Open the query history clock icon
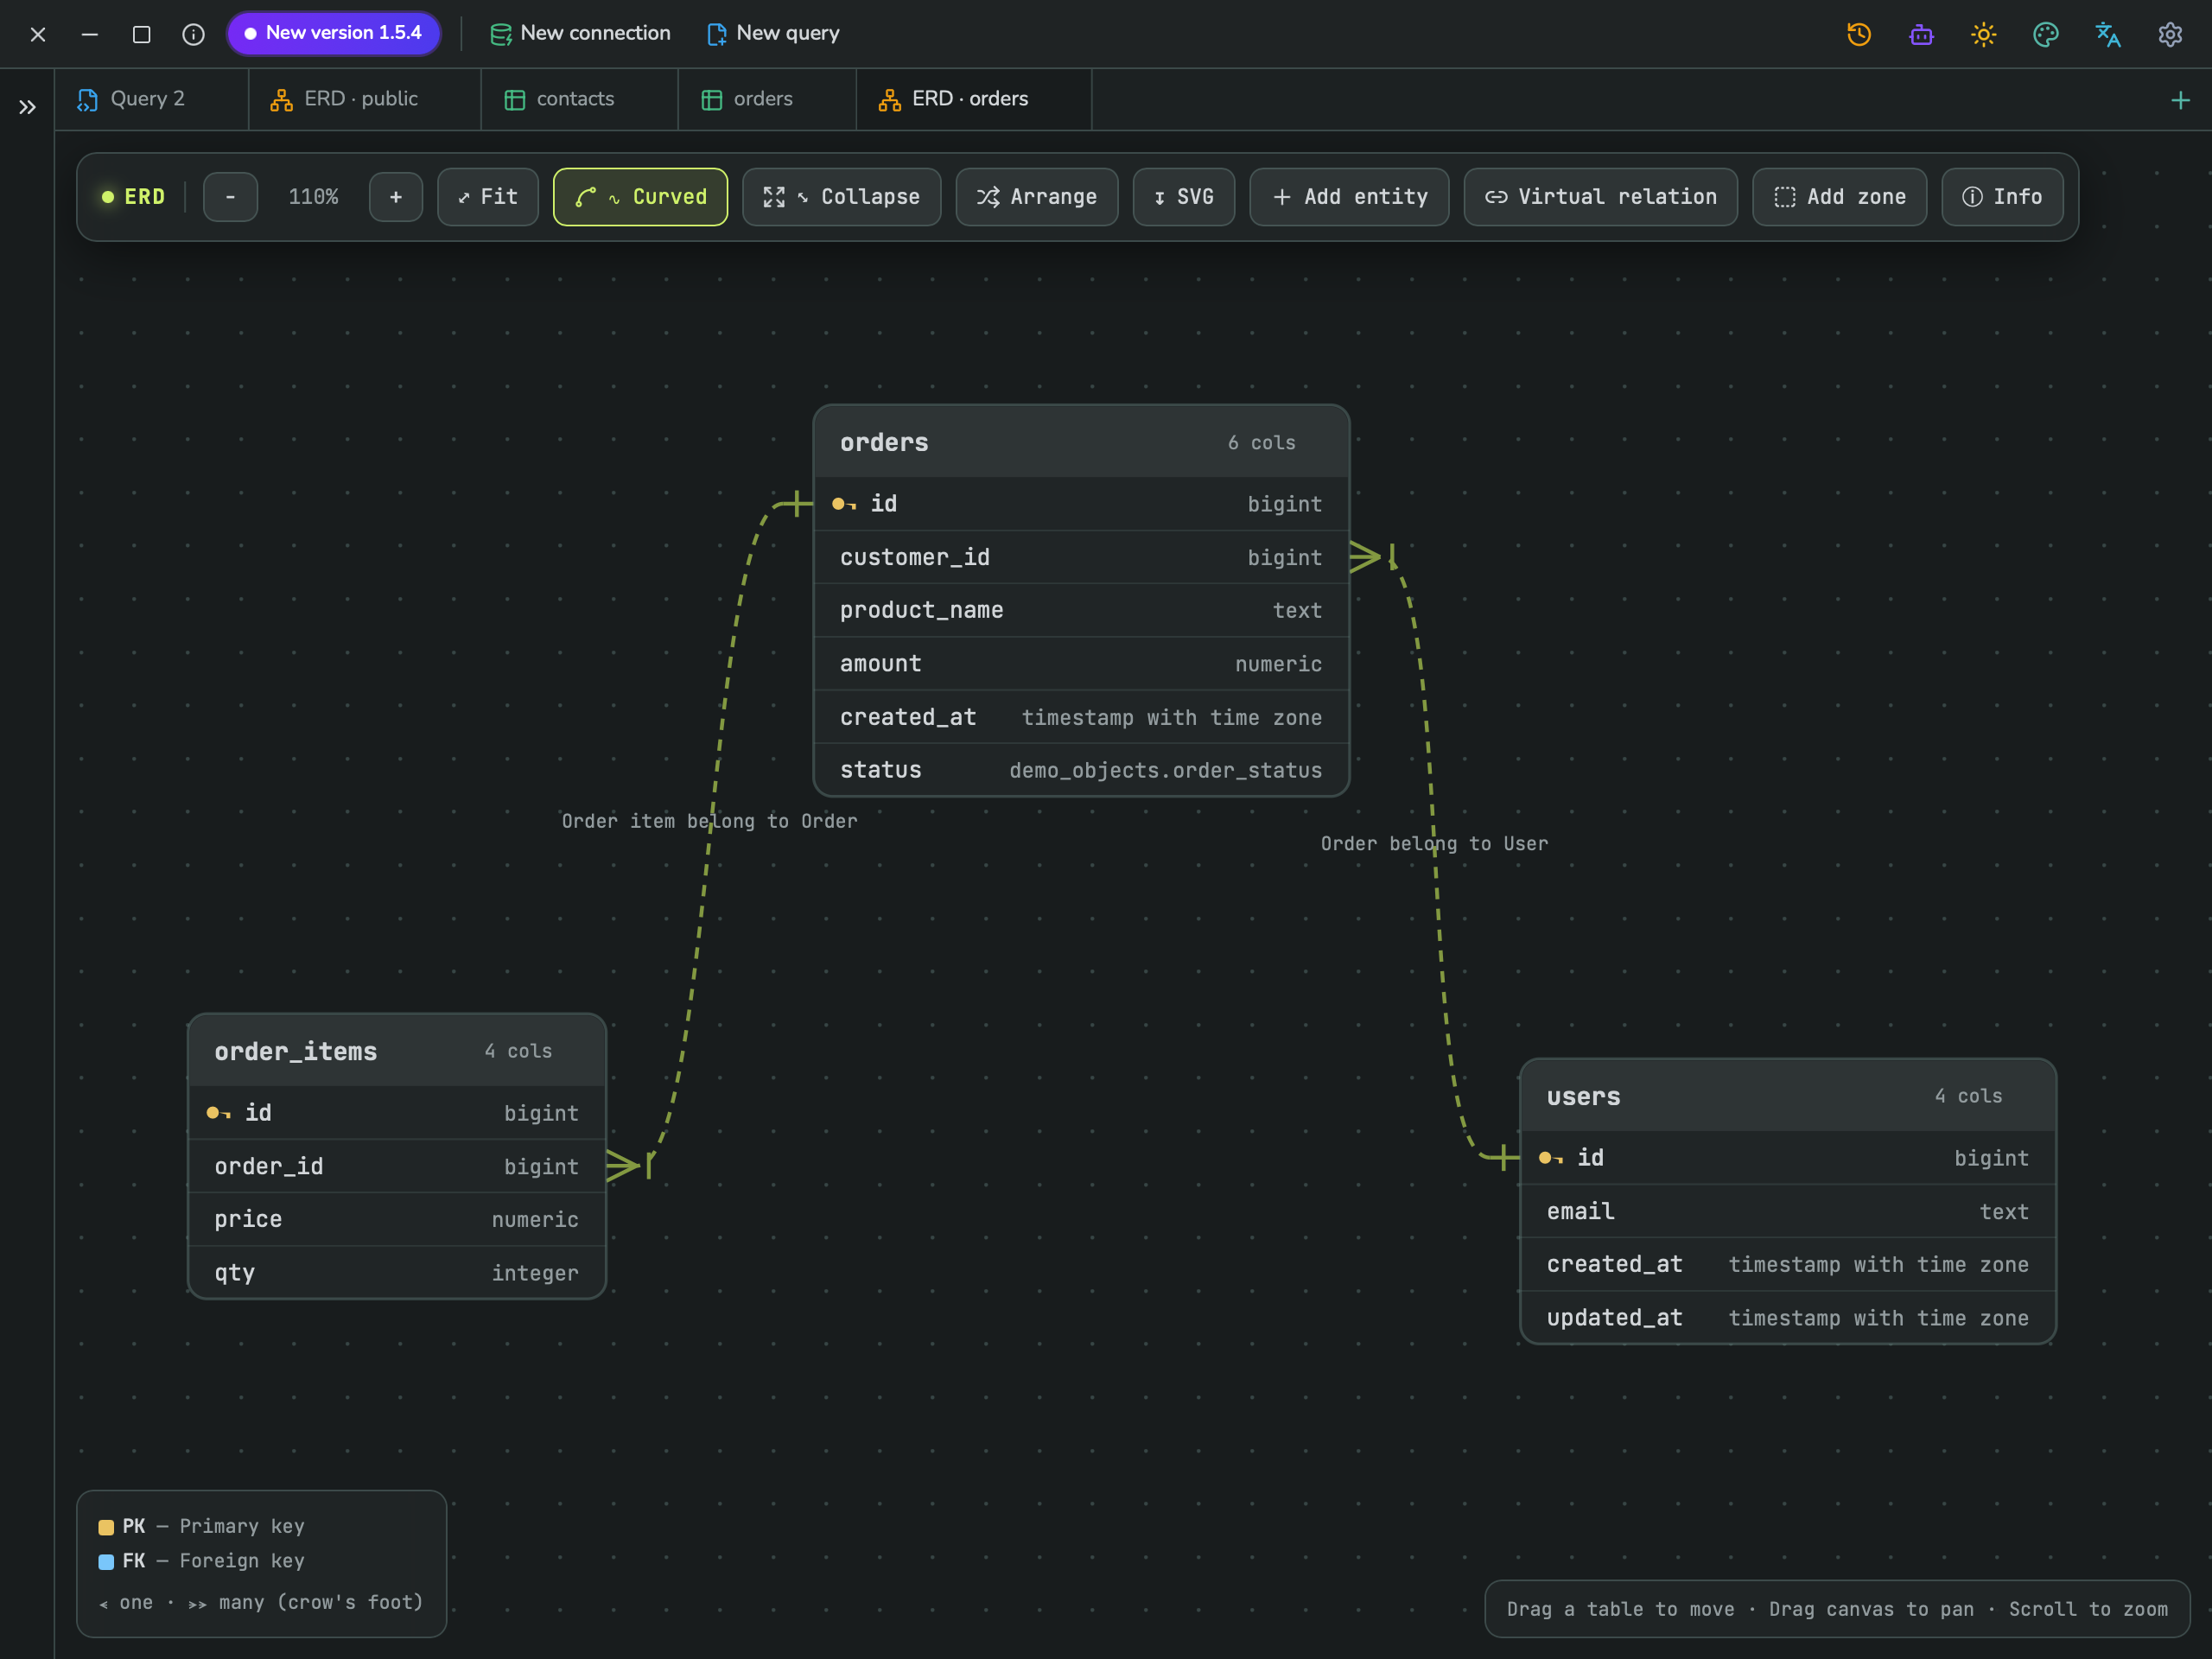Screen dimensions: 2212x1659 [1859, 34]
